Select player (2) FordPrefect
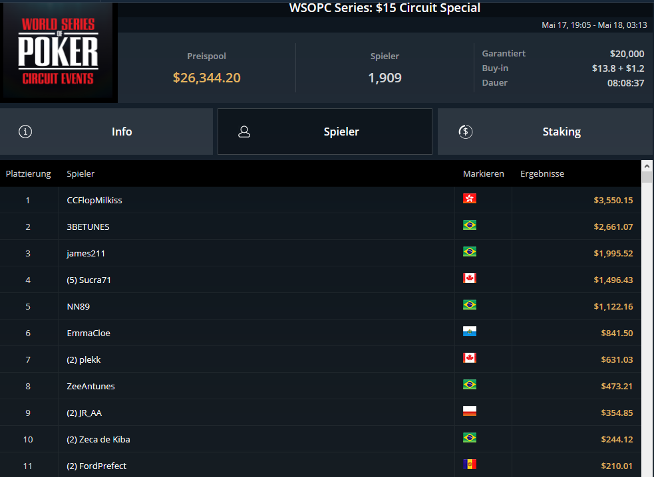Screen dimensions: 654x477 coord(96,466)
